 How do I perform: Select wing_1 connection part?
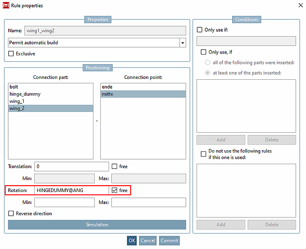click(x=51, y=101)
